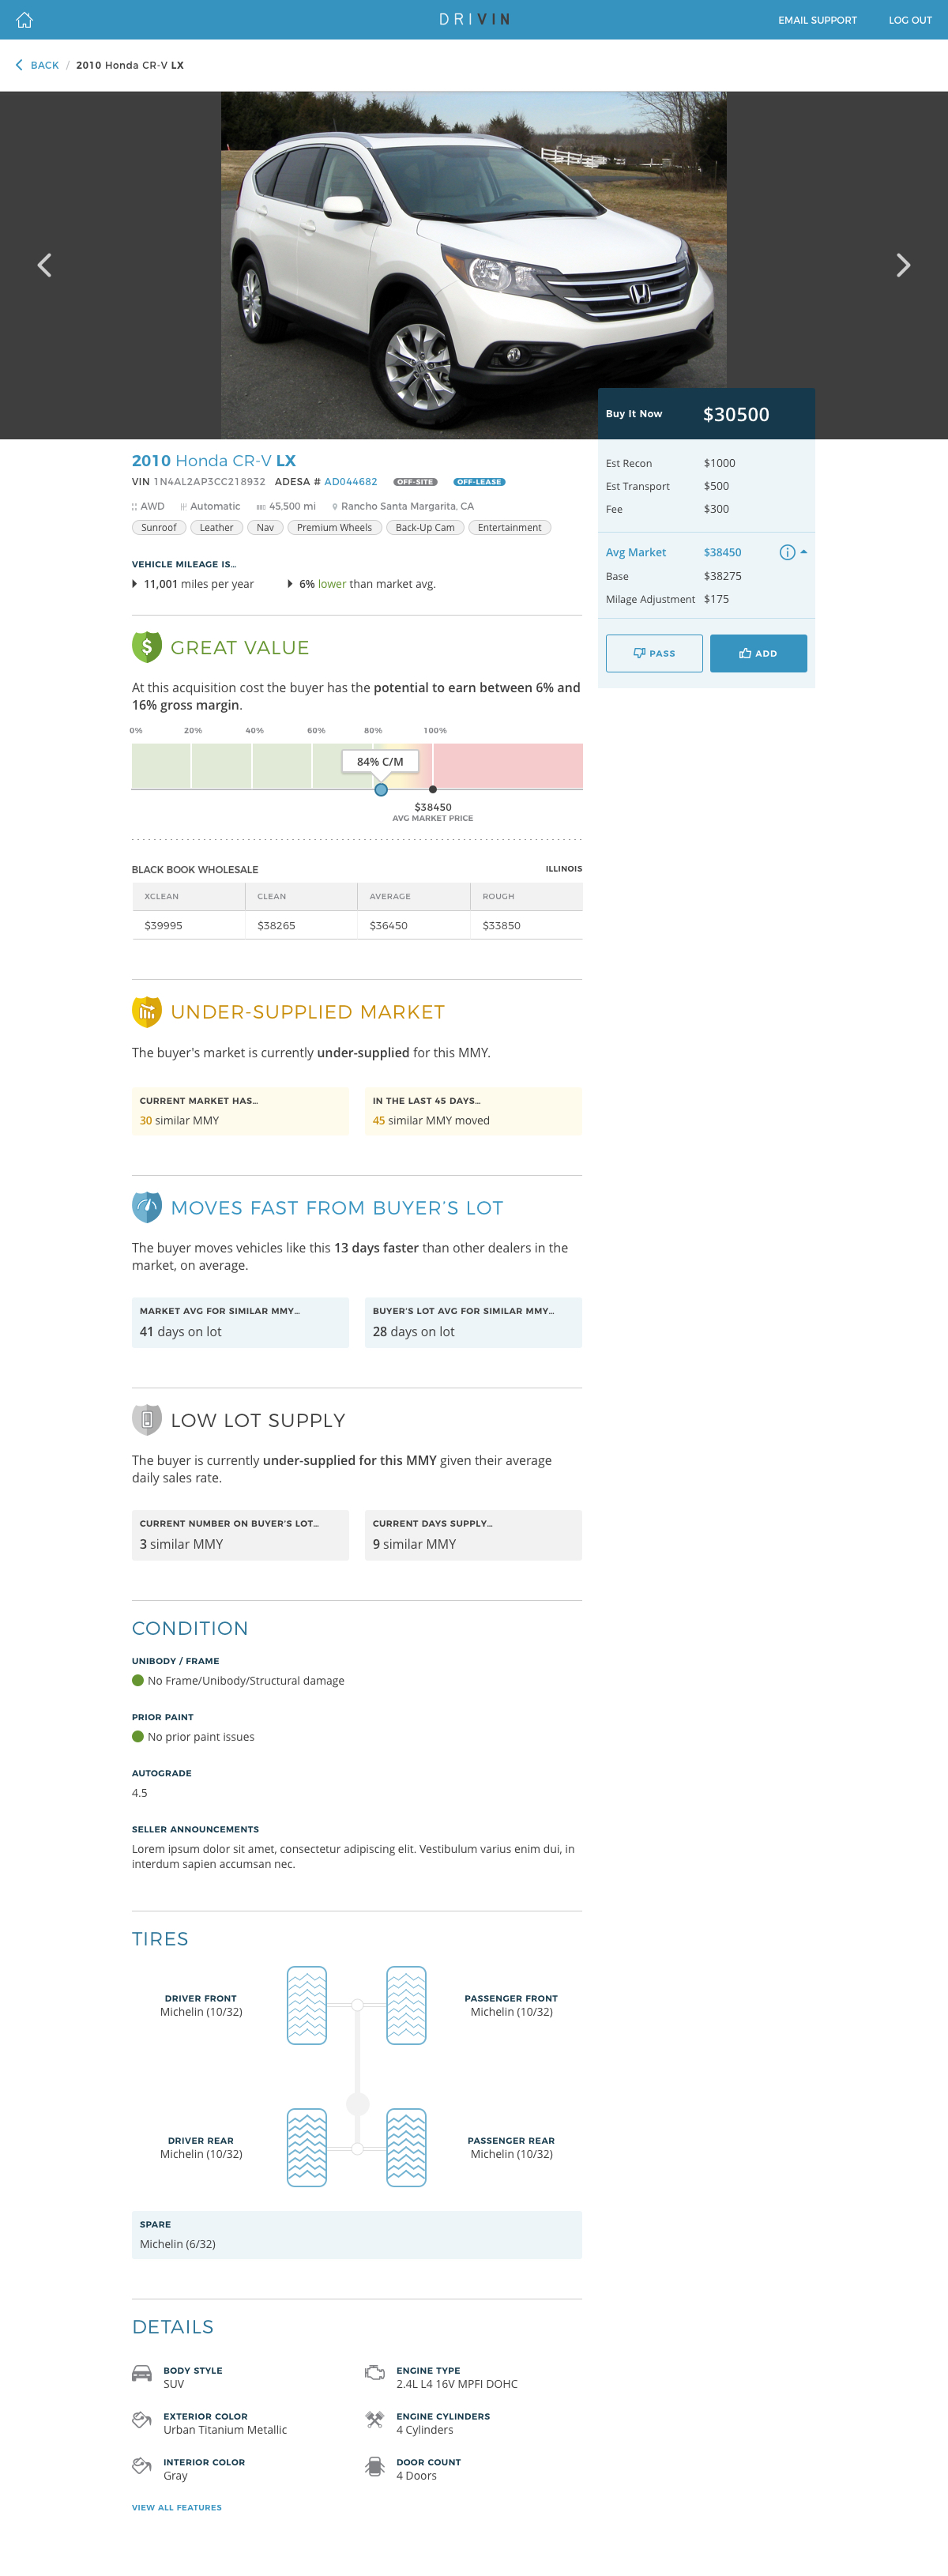Click the Exterior Color paint icon
948x2576 pixels.
pyautogui.click(x=142, y=2420)
